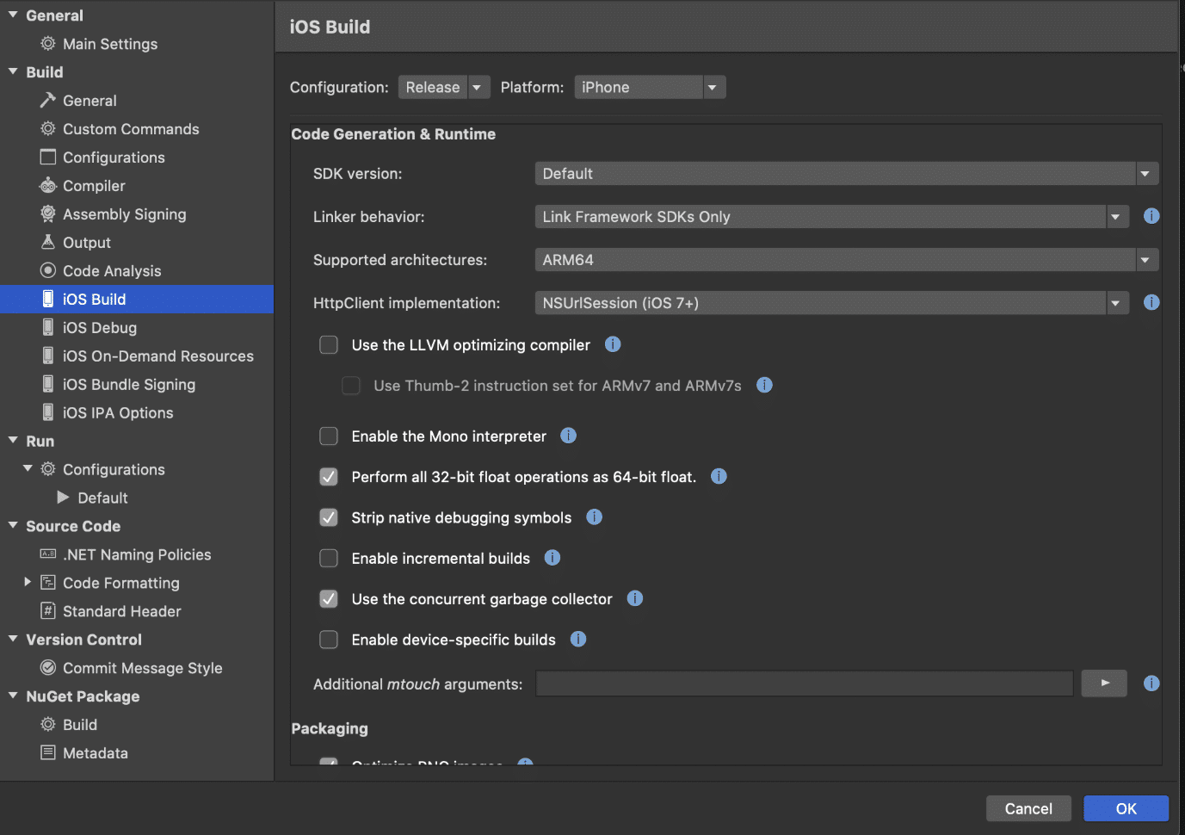Click the Assembly Signing badge icon

(x=48, y=214)
